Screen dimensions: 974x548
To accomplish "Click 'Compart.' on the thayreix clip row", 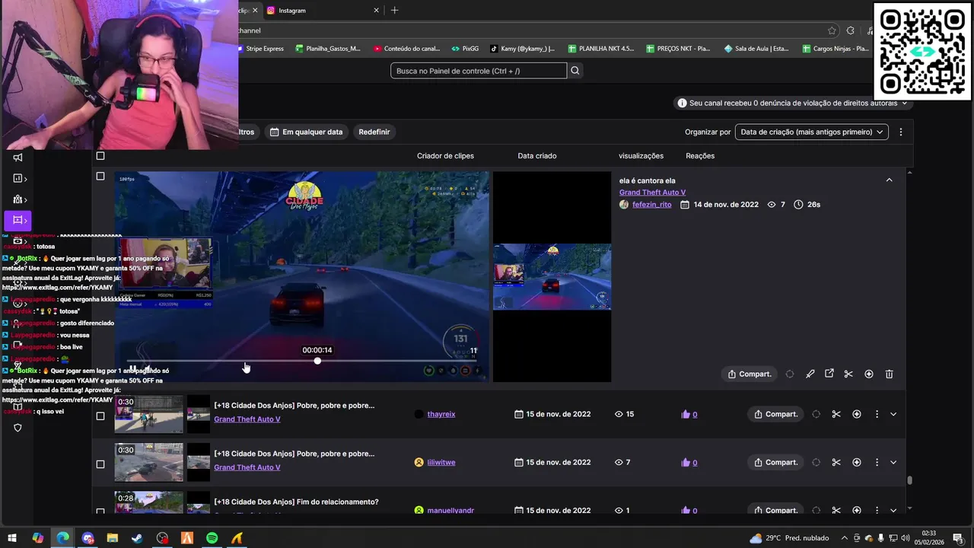I will click(x=775, y=414).
